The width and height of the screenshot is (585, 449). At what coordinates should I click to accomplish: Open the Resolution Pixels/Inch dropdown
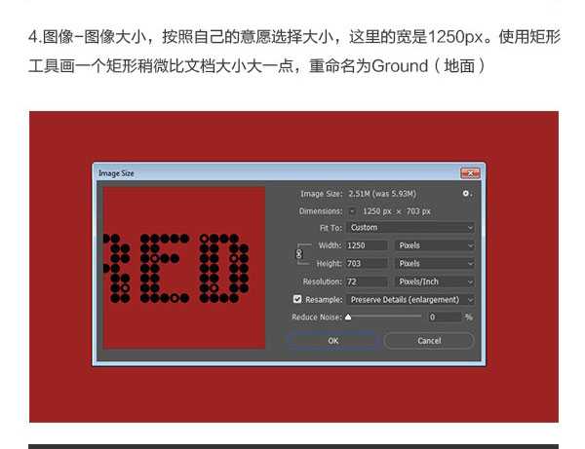435,281
